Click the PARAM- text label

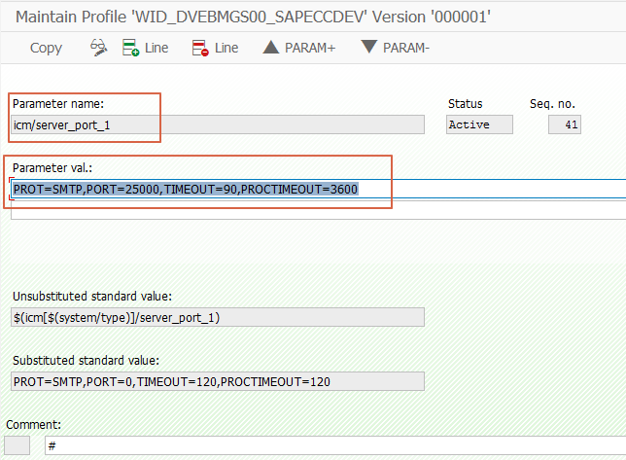click(406, 48)
